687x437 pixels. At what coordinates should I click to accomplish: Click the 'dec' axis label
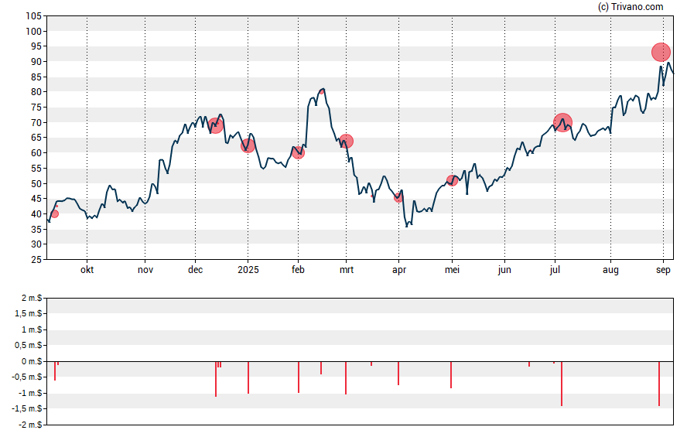click(x=196, y=270)
